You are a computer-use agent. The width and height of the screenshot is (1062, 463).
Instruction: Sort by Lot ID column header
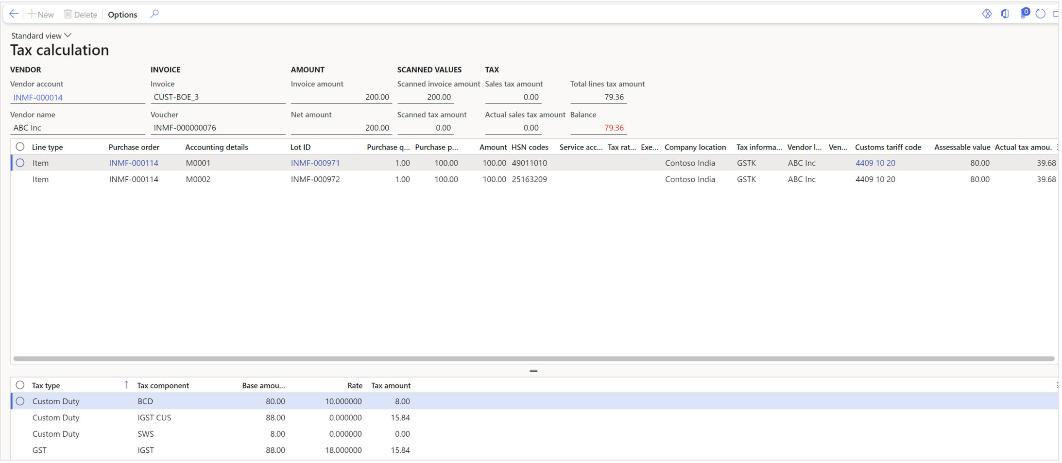[300, 147]
